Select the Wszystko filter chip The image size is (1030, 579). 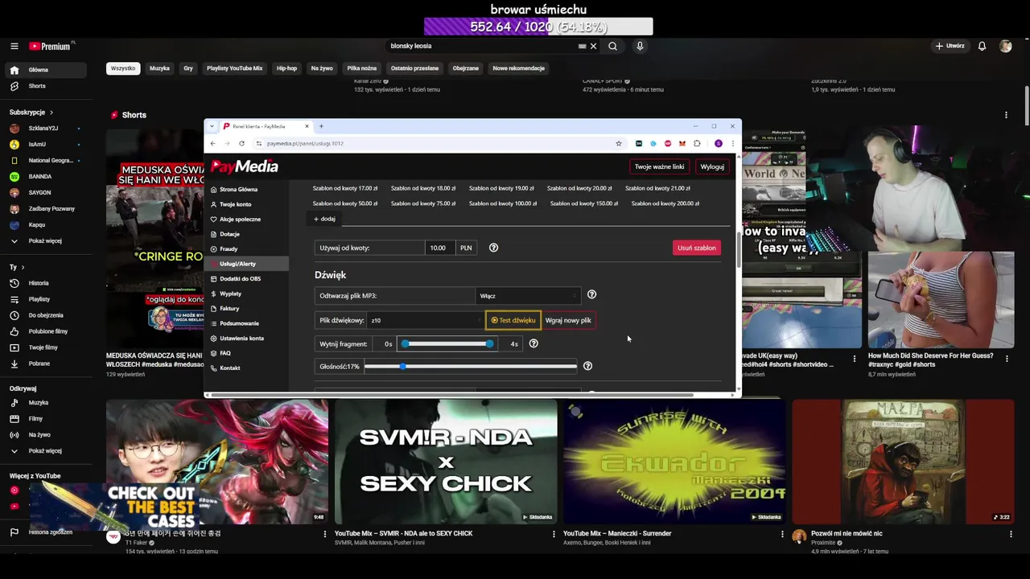pyautogui.click(x=123, y=68)
